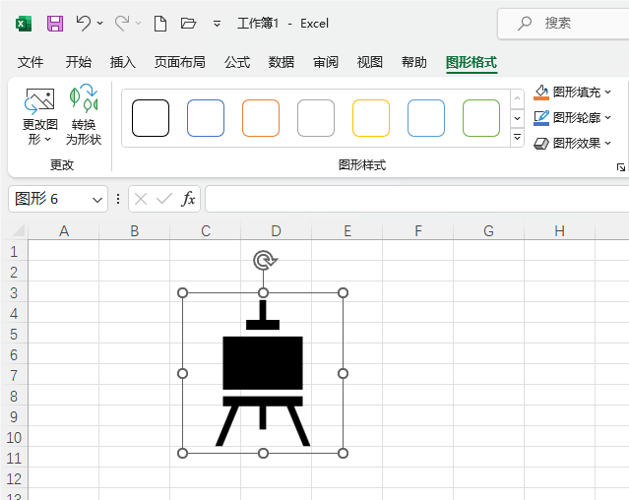This screenshot has width=629, height=500.
Task: Open the Name Box dropdown arrow
Action: coord(97,199)
